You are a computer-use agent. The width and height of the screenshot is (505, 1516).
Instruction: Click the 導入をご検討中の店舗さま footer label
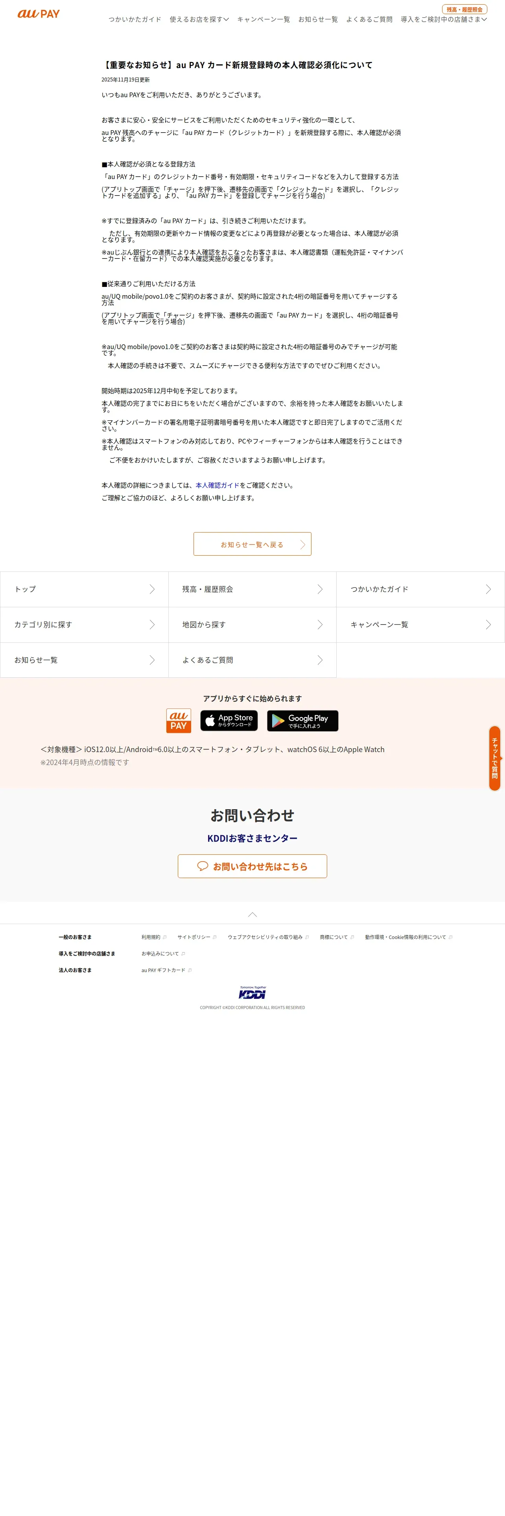pyautogui.click(x=87, y=953)
